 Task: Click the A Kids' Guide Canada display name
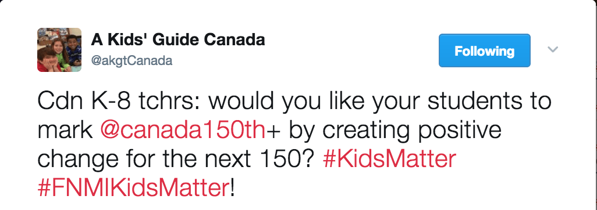coord(178,40)
